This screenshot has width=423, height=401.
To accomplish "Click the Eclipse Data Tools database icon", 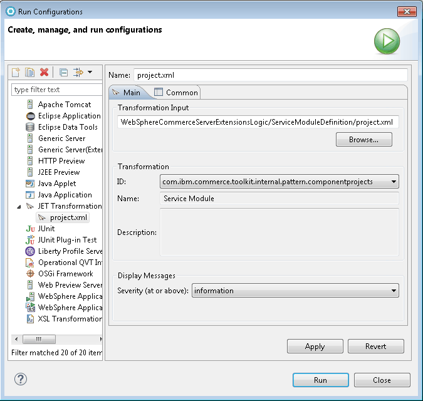I will (x=30, y=127).
